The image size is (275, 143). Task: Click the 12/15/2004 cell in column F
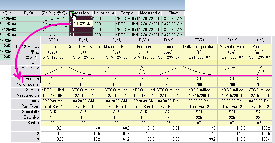[x=199, y=96]
